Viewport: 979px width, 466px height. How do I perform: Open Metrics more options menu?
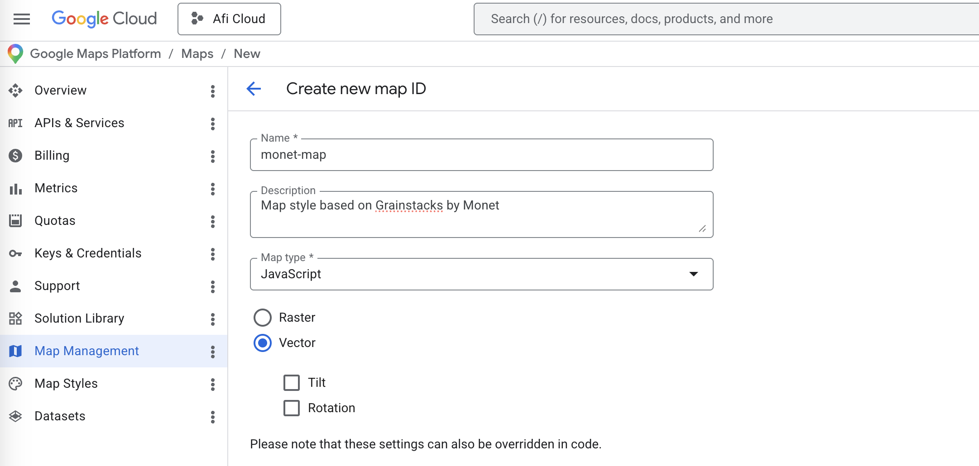pos(212,189)
